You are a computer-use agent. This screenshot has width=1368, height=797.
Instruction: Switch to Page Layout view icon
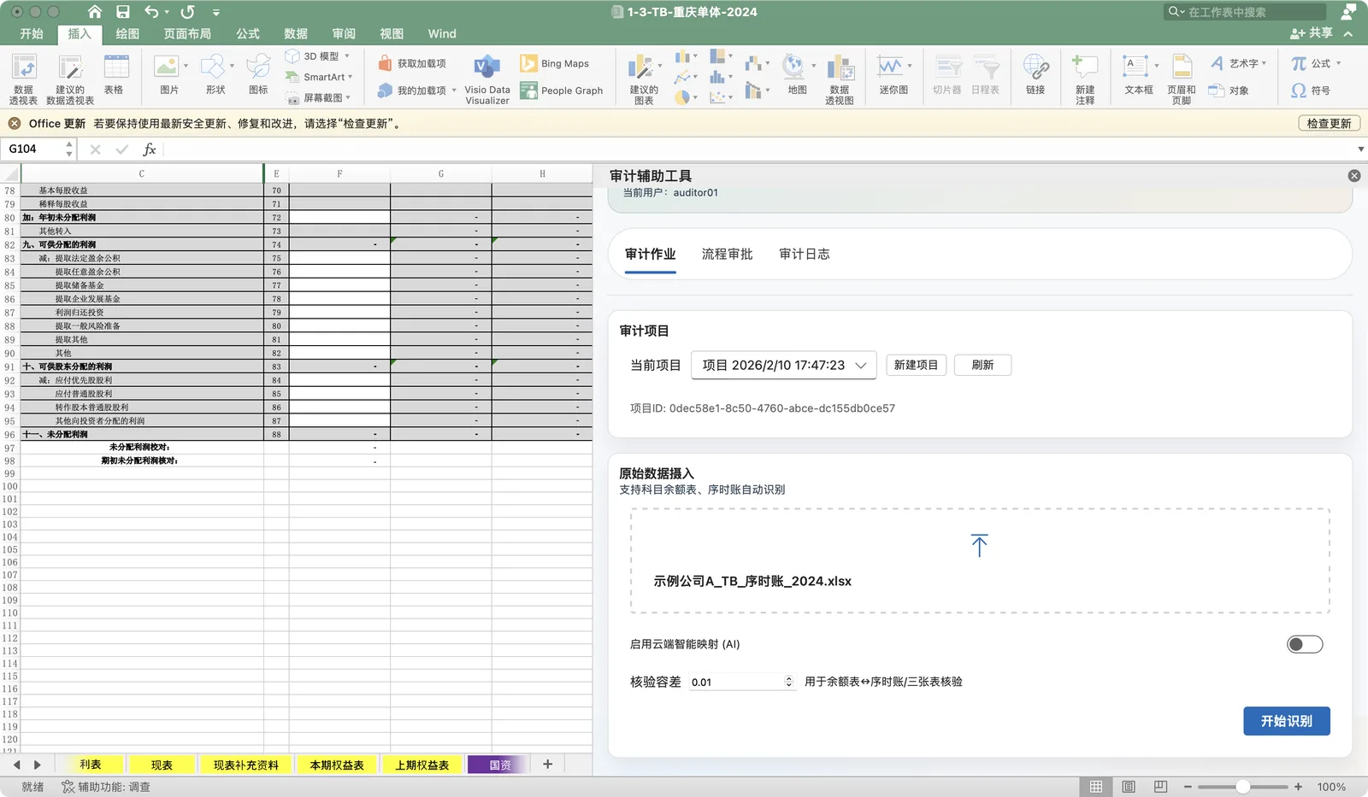pyautogui.click(x=1129, y=787)
